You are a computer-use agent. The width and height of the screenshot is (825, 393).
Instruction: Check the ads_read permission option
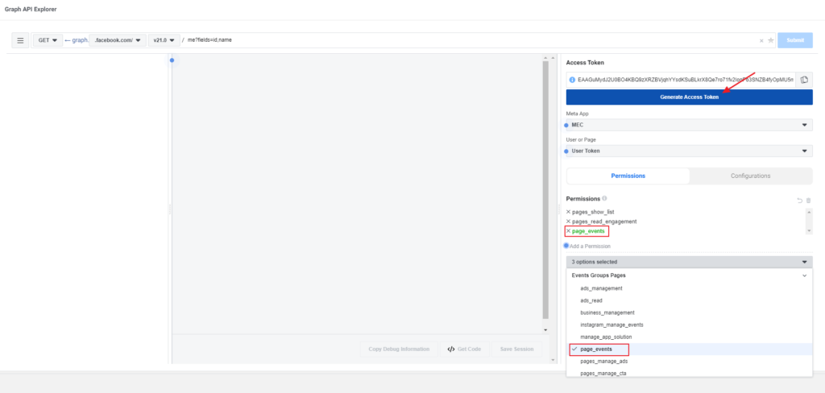pos(690,300)
